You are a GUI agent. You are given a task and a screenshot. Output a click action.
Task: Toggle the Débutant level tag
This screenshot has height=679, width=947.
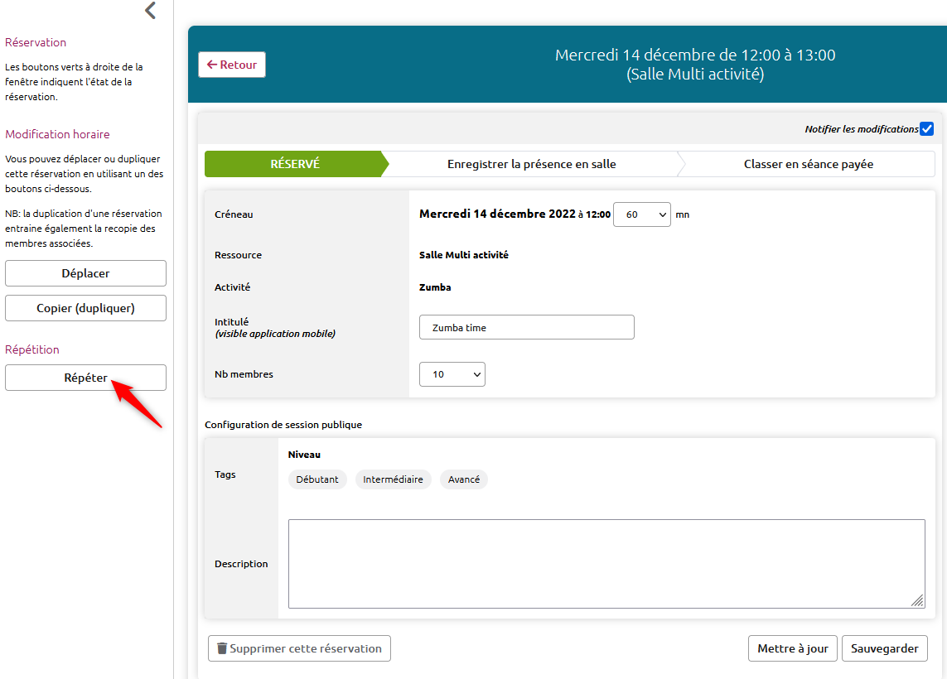point(317,479)
